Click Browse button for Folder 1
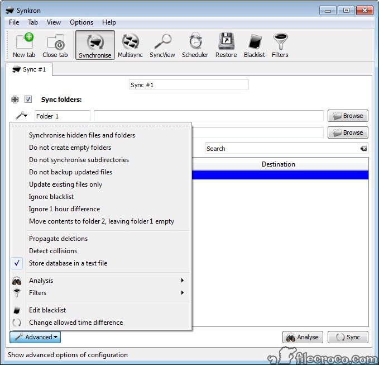The height and width of the screenshot is (365, 379). (x=348, y=116)
